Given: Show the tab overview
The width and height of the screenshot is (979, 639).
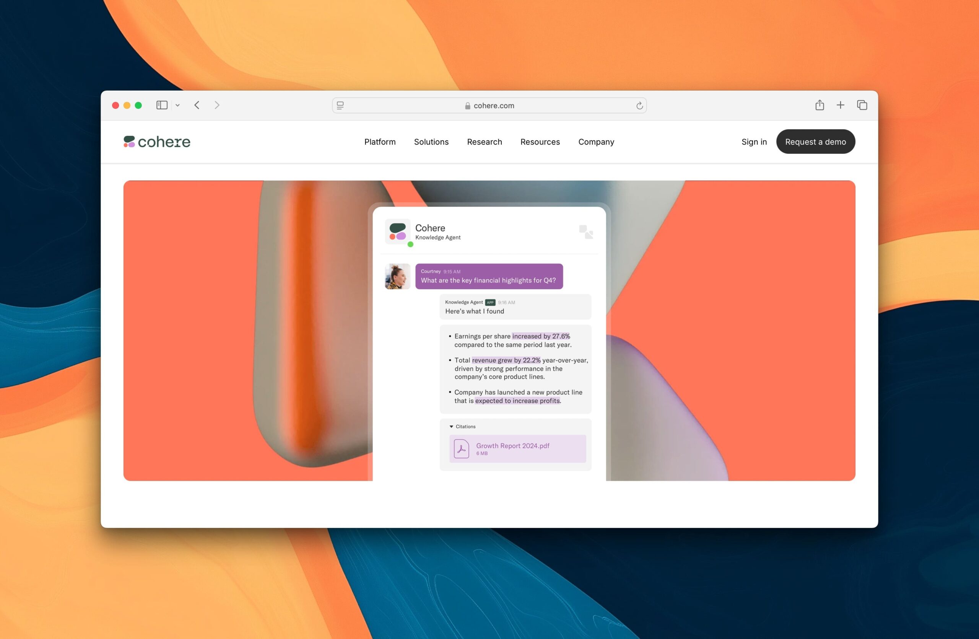Looking at the screenshot, I should click(x=861, y=105).
